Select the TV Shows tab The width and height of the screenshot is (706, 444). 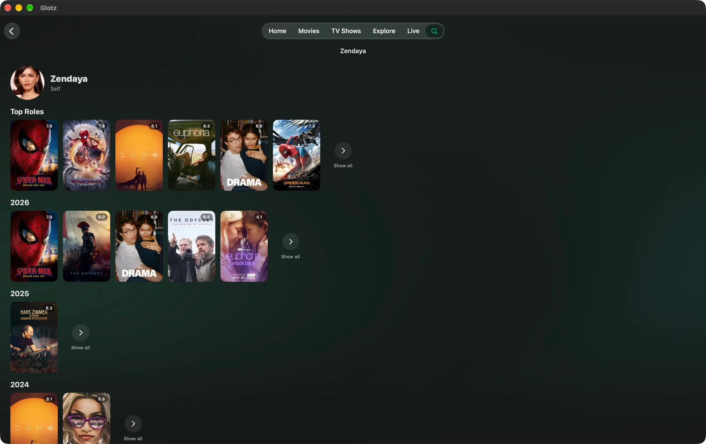(x=346, y=31)
